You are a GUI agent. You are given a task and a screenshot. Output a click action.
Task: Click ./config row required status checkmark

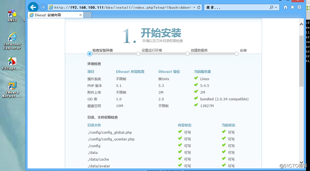point(180,145)
